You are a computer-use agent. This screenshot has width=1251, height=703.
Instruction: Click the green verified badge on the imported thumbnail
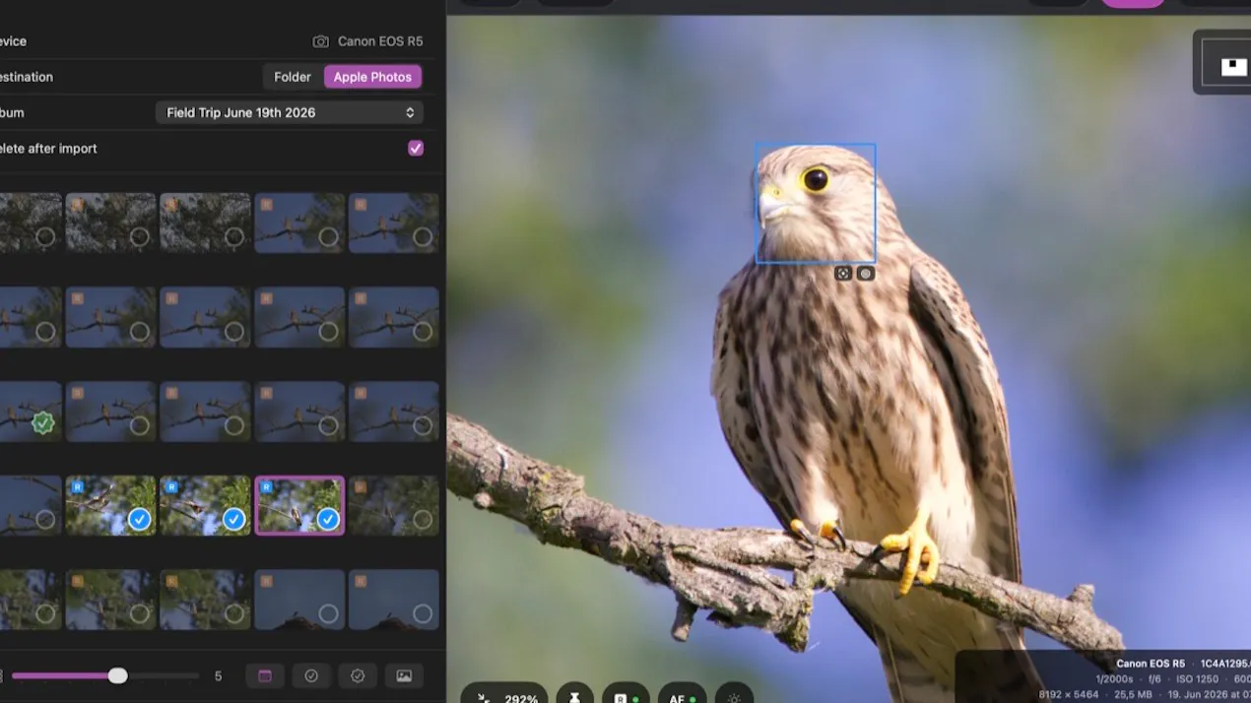click(42, 423)
